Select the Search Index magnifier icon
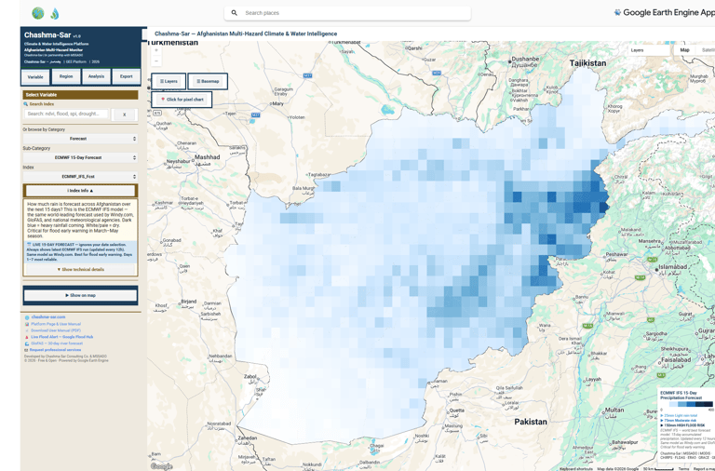 tap(25, 104)
